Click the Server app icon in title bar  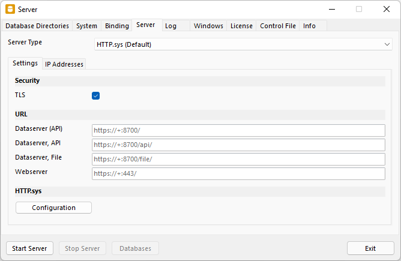point(9,9)
